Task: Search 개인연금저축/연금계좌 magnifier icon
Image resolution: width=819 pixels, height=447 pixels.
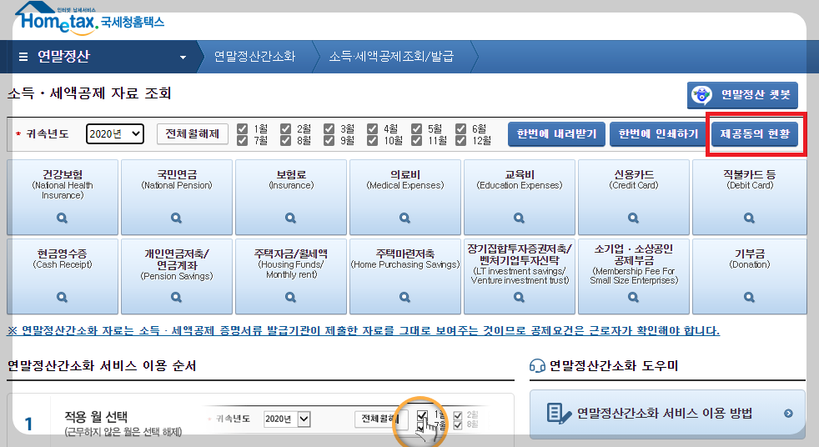Action: coord(177,298)
